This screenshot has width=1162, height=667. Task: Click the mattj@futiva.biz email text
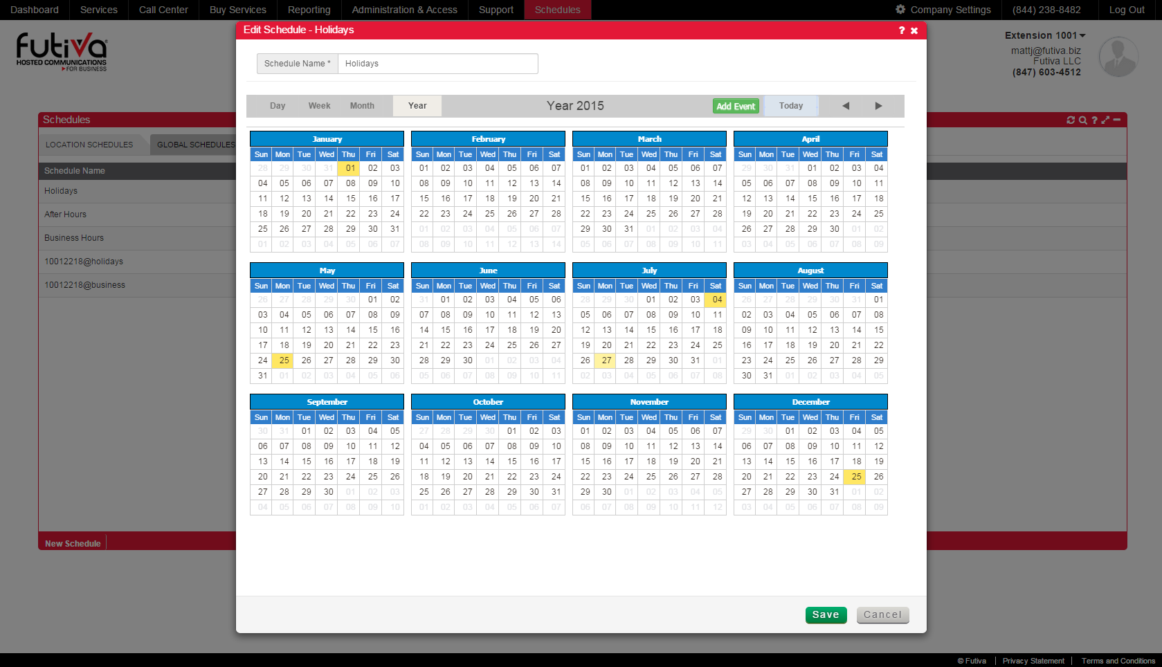point(1046,51)
